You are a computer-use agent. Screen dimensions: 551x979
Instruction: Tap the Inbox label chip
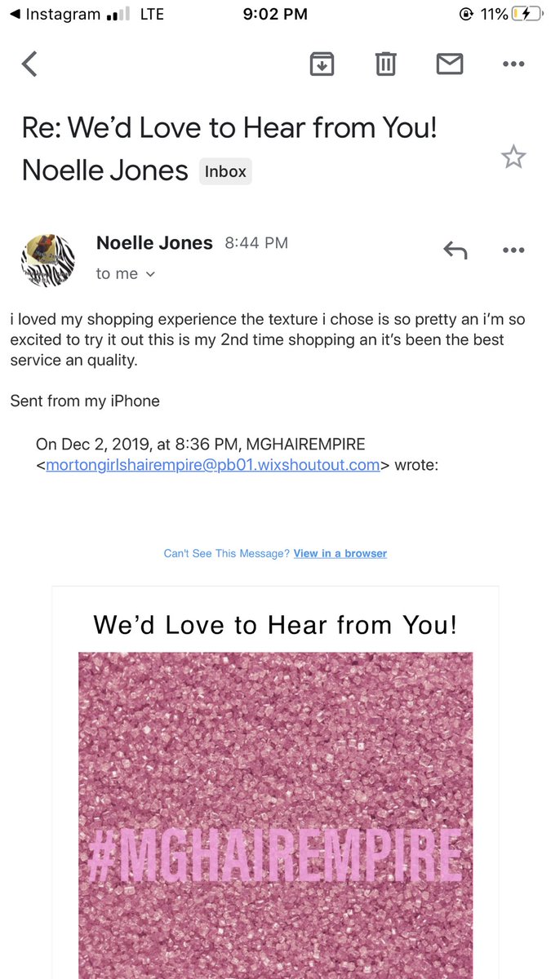[225, 171]
